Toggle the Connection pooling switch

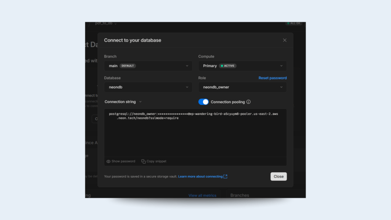[204, 102]
